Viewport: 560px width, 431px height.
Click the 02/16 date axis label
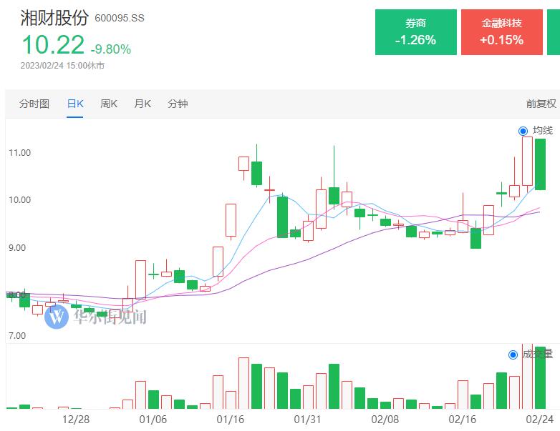tap(462, 420)
